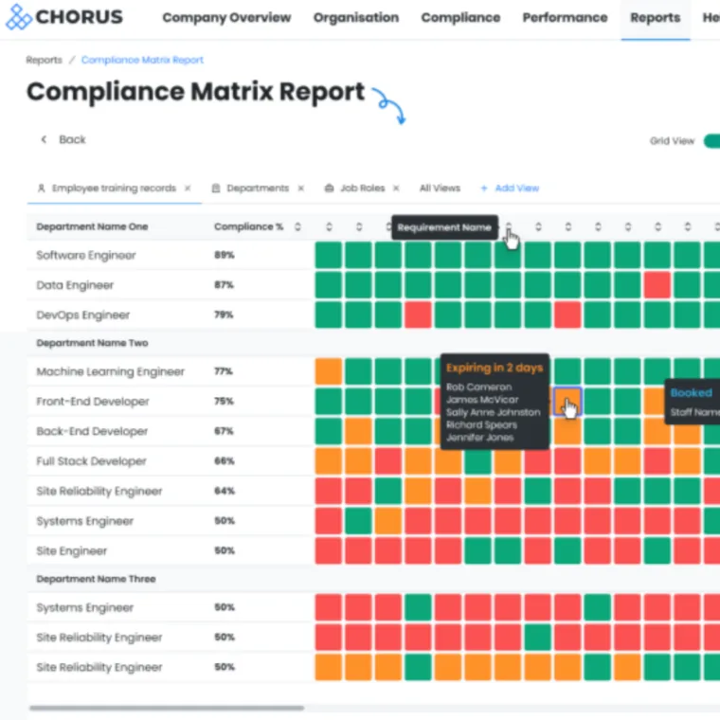Close the Departments view tab
Viewport: 720px width, 720px height.
[301, 189]
